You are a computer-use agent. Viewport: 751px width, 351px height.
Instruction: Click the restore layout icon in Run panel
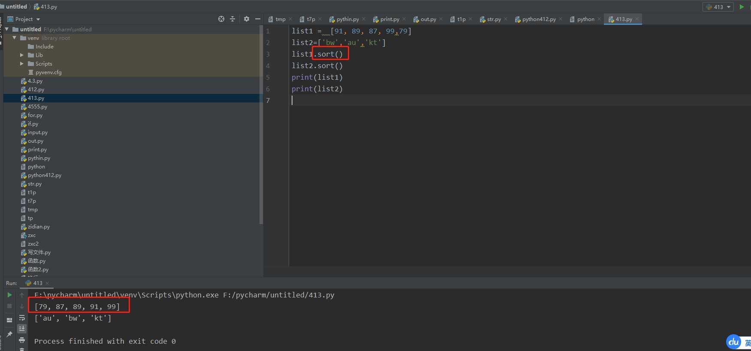coord(9,320)
